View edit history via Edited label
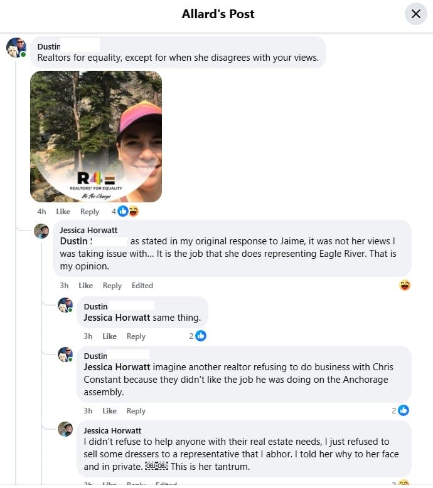The width and height of the screenshot is (433, 488). [142, 286]
